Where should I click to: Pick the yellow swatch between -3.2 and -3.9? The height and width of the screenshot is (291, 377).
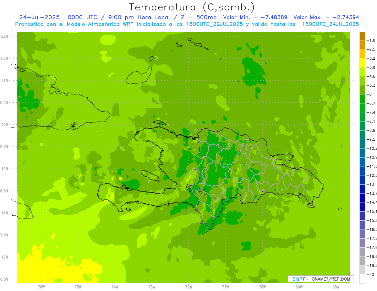(362, 63)
